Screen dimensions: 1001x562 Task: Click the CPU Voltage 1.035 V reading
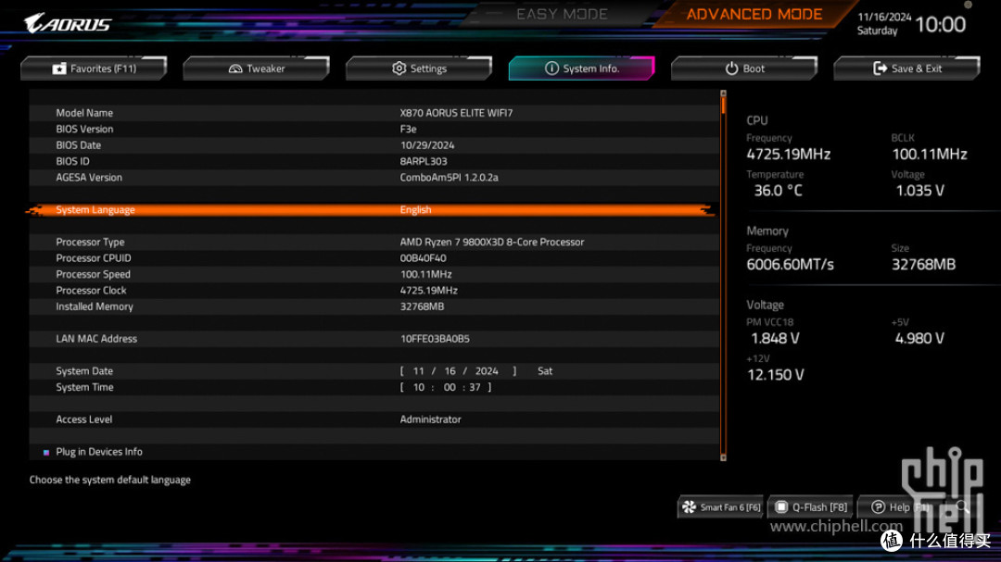(x=919, y=191)
